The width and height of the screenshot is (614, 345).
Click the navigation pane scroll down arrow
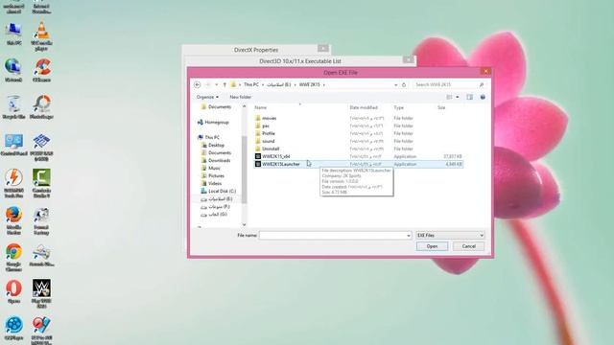click(245, 224)
